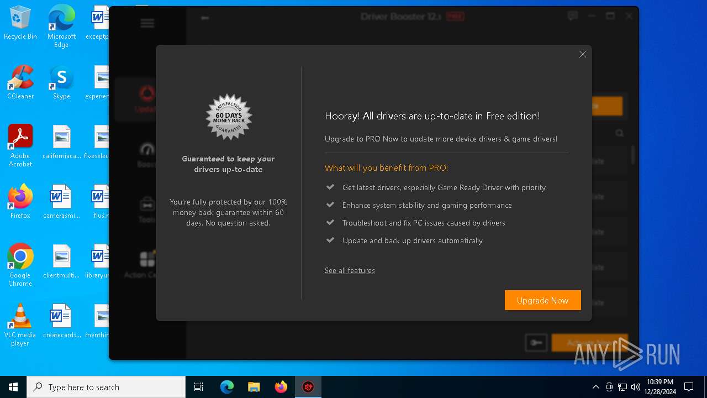Open Microsoft Edge desktop shortcut
This screenshot has height=398, width=707.
coord(61,26)
